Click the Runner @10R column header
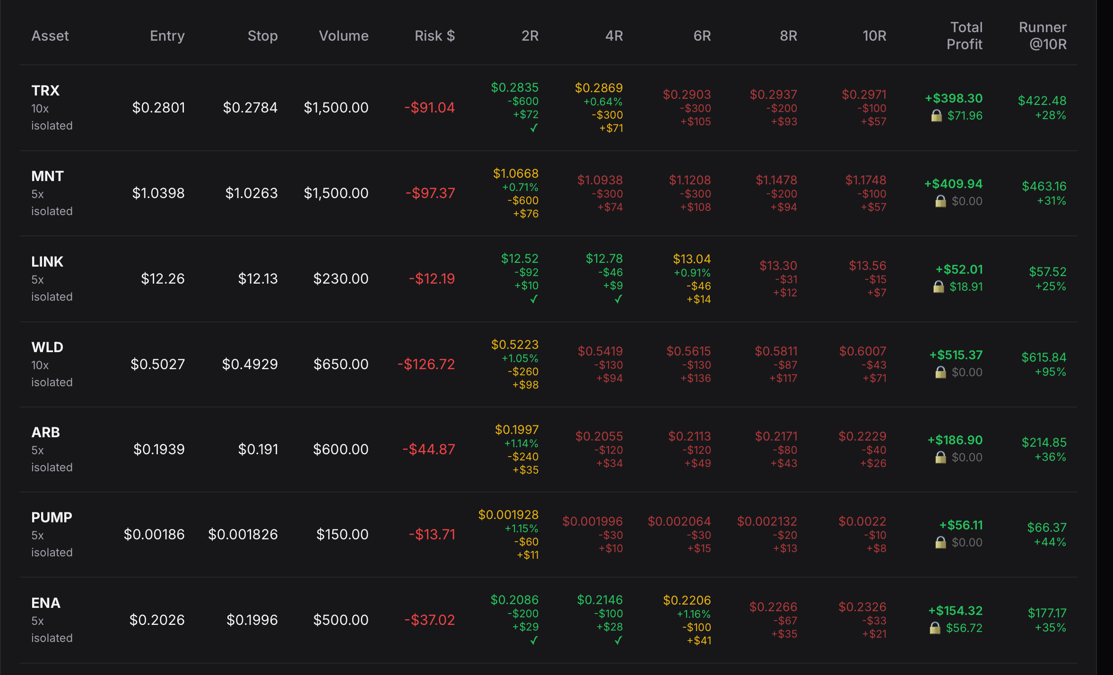The width and height of the screenshot is (1113, 675). click(1042, 36)
